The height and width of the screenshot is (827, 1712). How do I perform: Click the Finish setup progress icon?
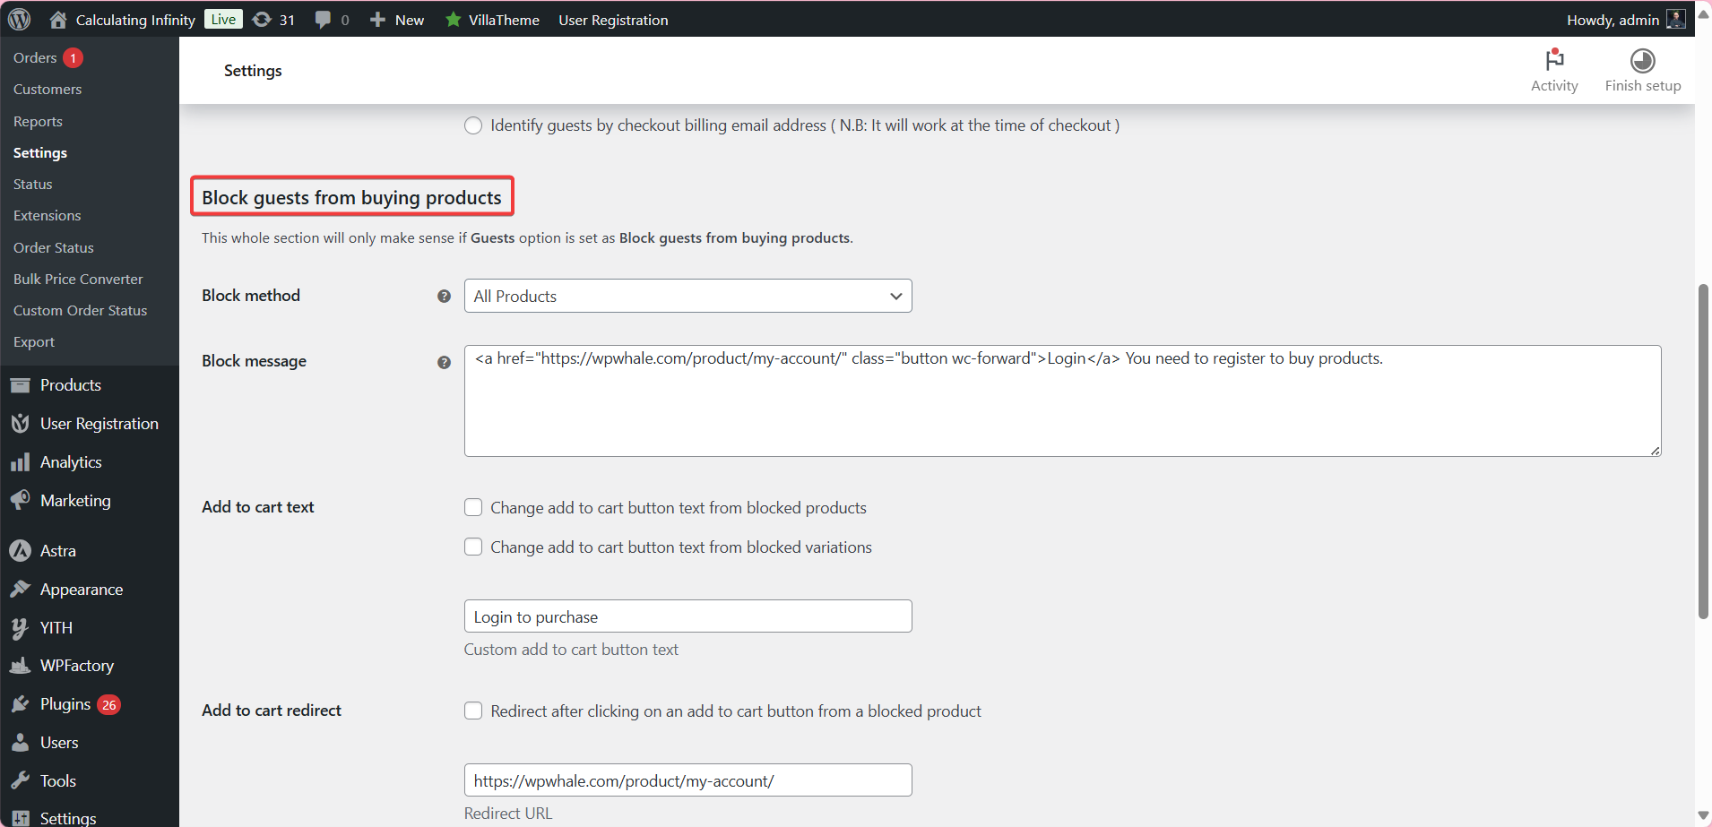(x=1642, y=60)
